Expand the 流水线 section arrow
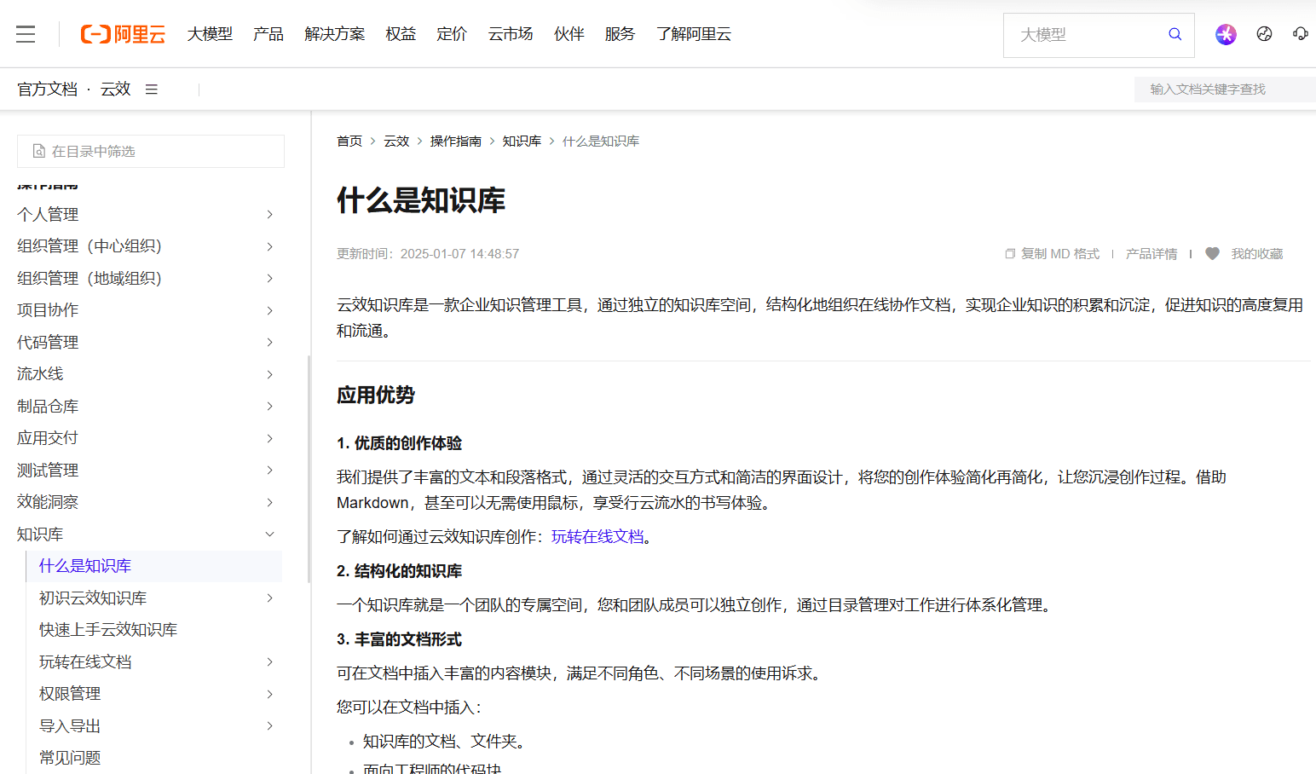 pyautogui.click(x=269, y=374)
